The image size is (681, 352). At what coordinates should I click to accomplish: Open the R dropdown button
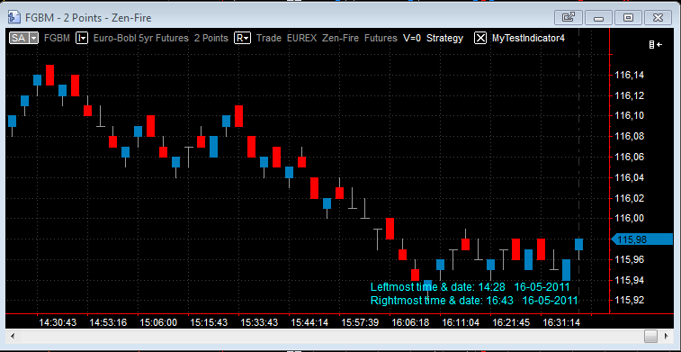pyautogui.click(x=242, y=38)
